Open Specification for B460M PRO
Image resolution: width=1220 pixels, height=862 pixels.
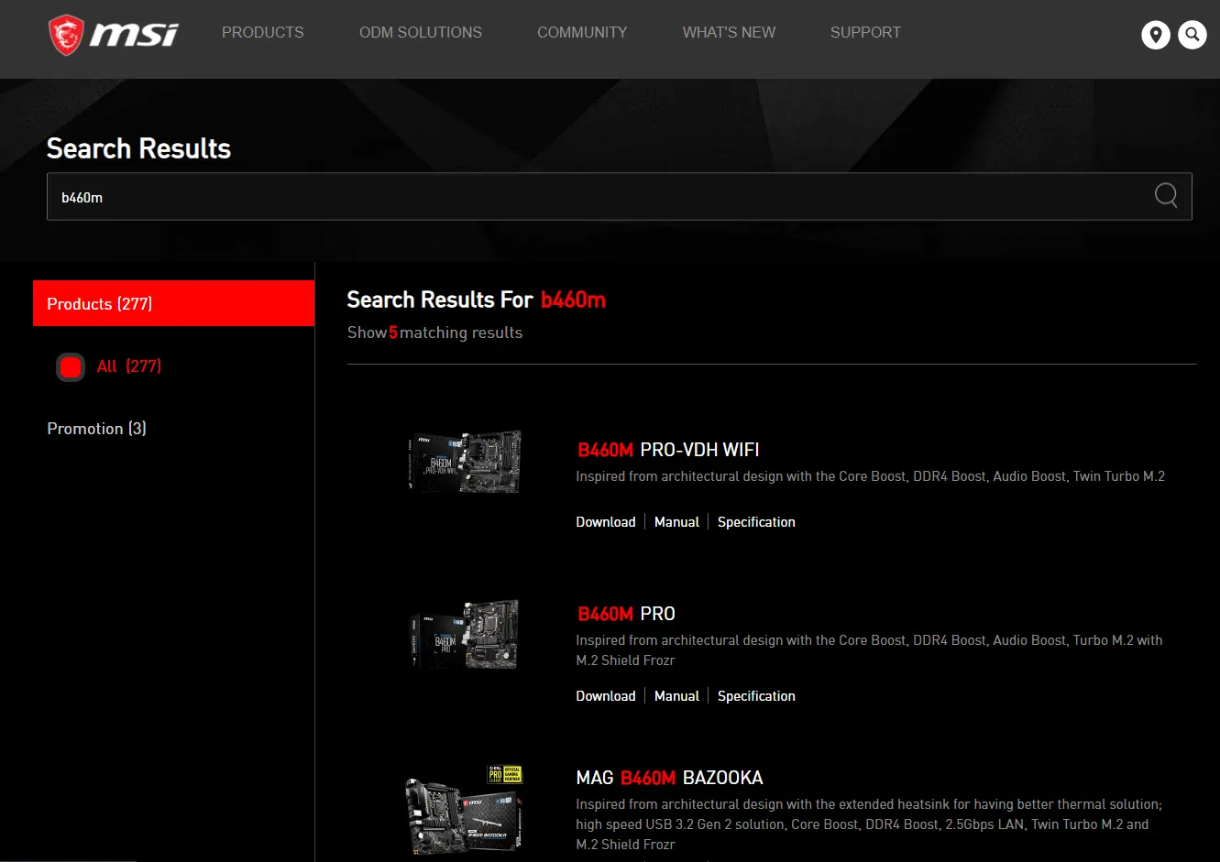click(756, 696)
